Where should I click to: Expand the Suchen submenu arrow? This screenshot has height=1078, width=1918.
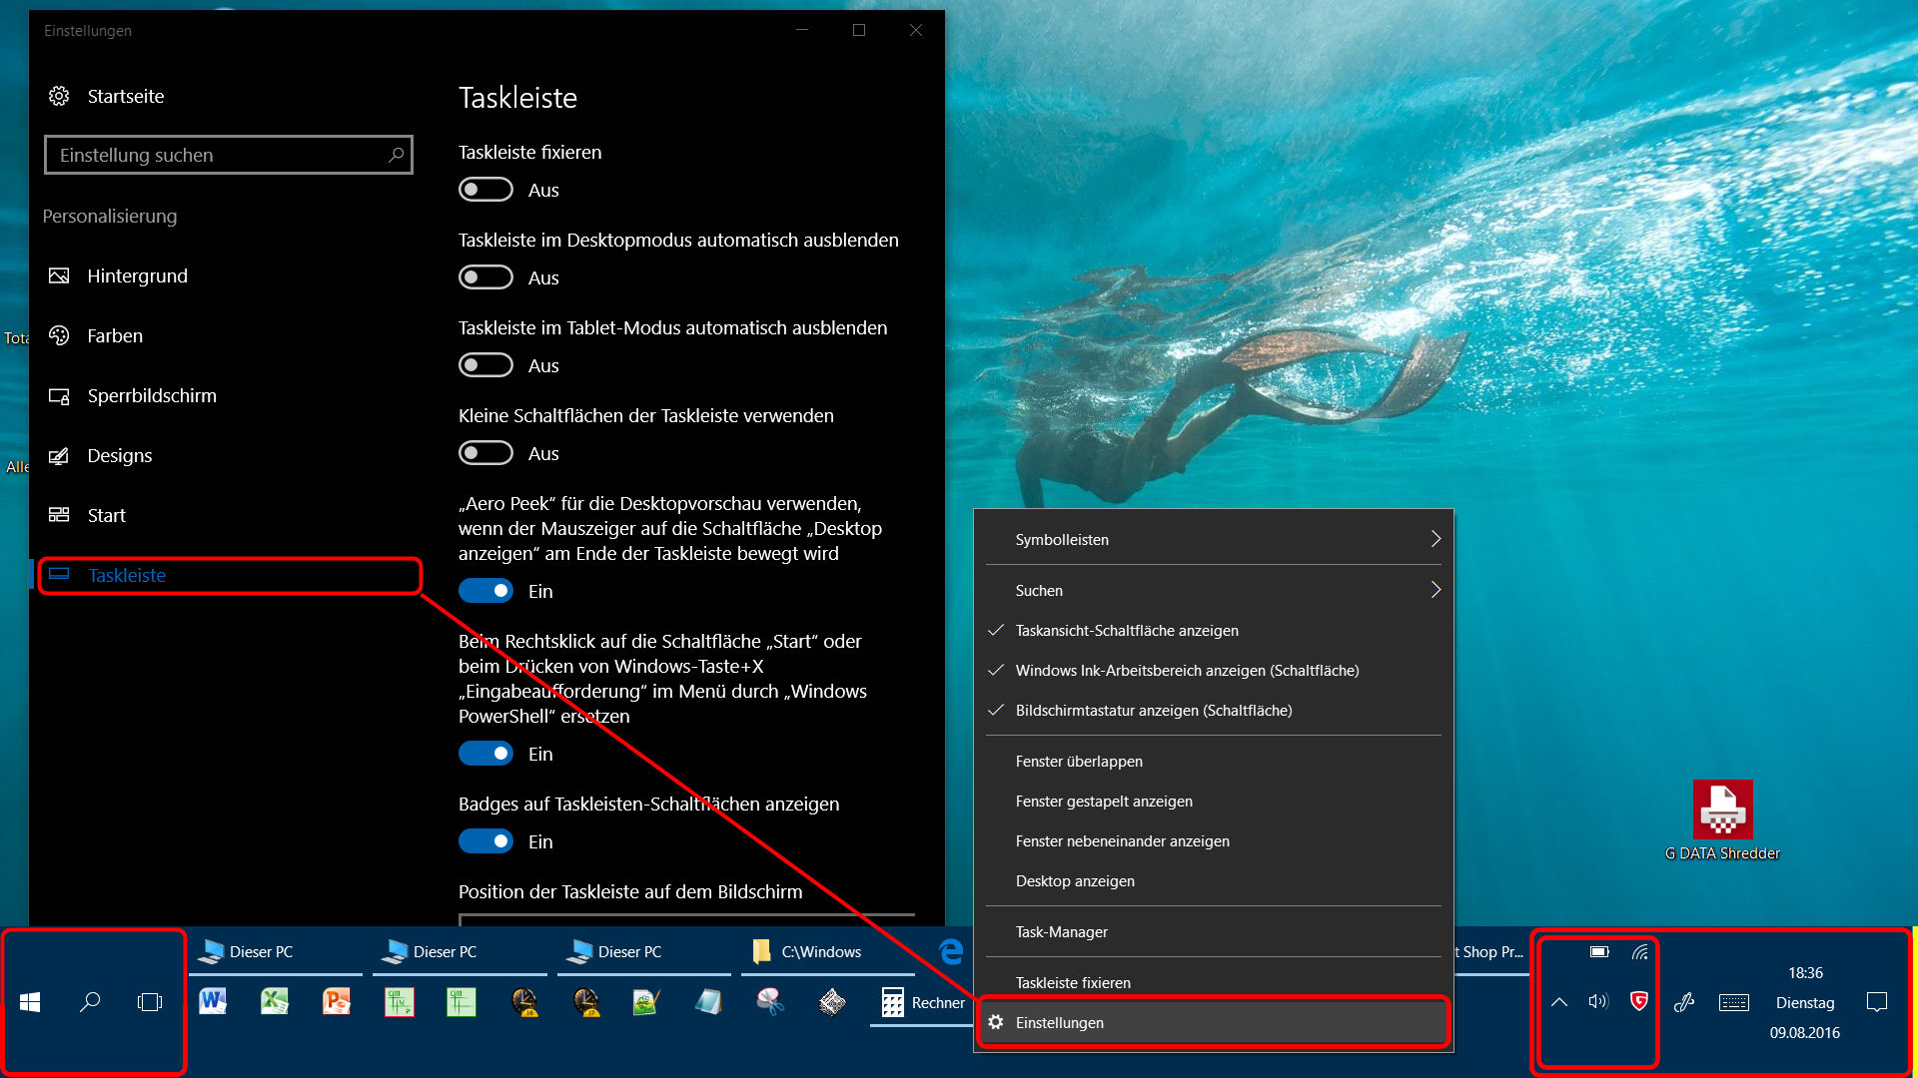(x=1435, y=590)
